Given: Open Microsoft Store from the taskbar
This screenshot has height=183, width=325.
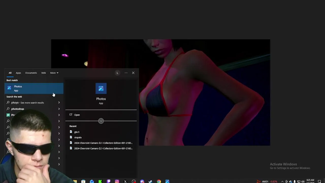Looking at the screenshot, I should pos(83,181).
